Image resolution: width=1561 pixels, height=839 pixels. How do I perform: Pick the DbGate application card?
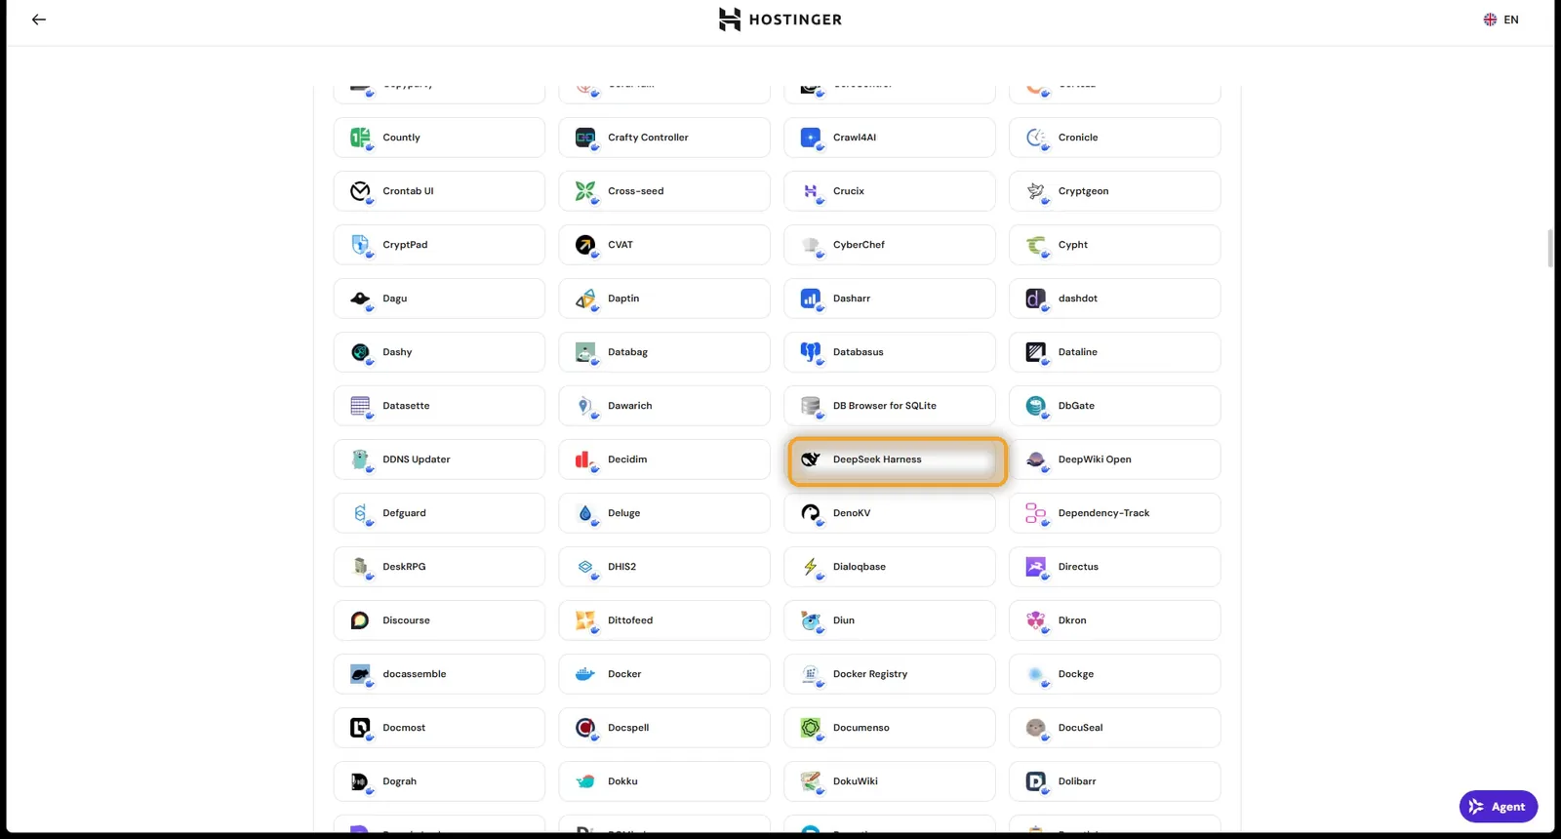(x=1115, y=406)
